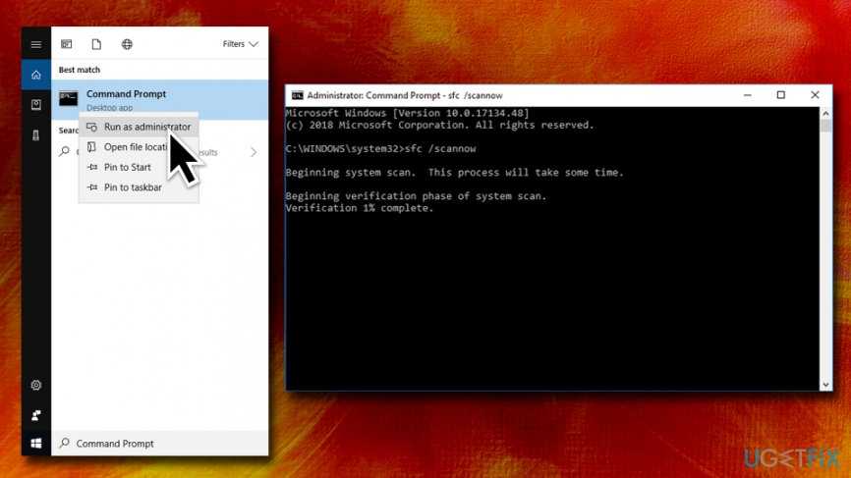Click the console scrollbar up arrow
851x478 pixels.
(825, 113)
